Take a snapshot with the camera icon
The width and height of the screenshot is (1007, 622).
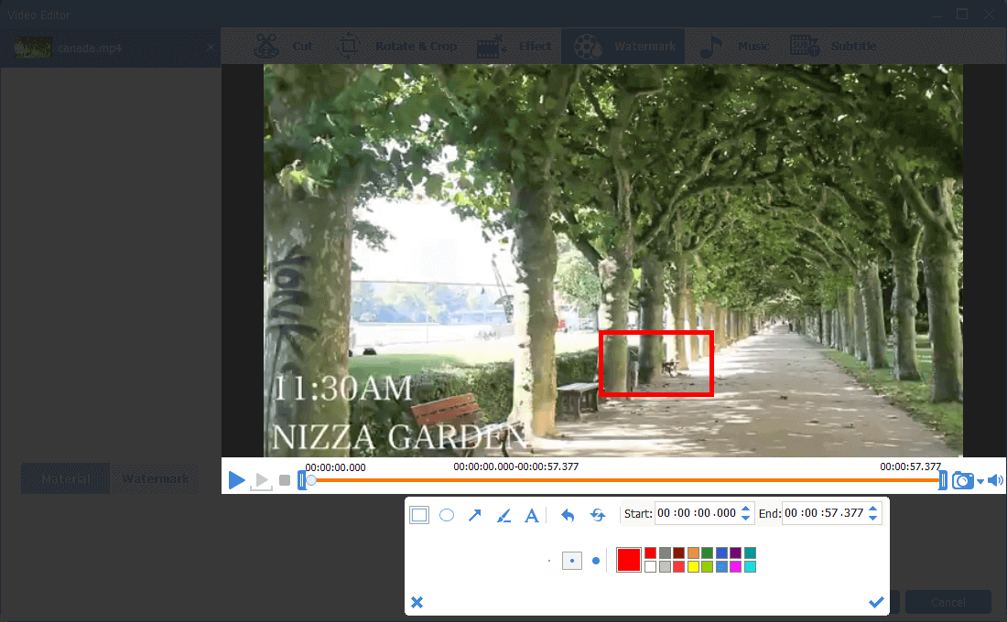[962, 480]
